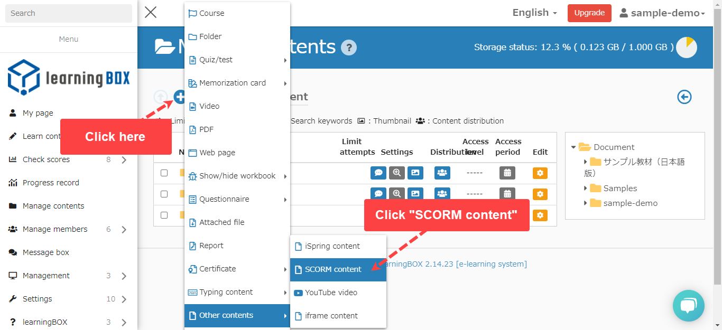Image resolution: width=722 pixels, height=330 pixels.
Task: Click first row comment settings icon
Action: tap(378, 173)
